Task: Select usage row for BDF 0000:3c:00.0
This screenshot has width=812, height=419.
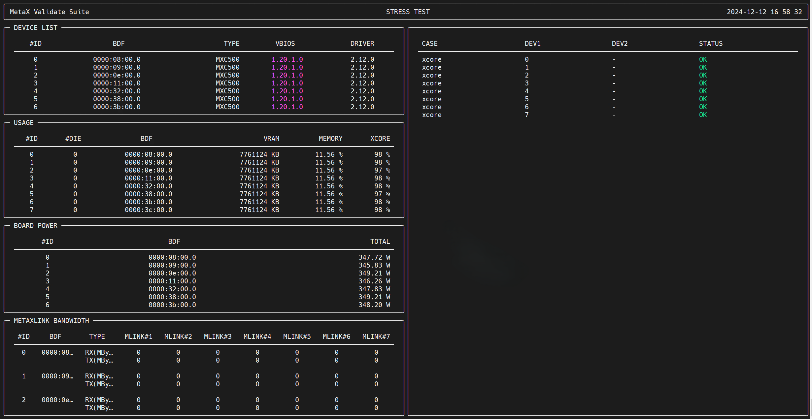Action: 148,210
